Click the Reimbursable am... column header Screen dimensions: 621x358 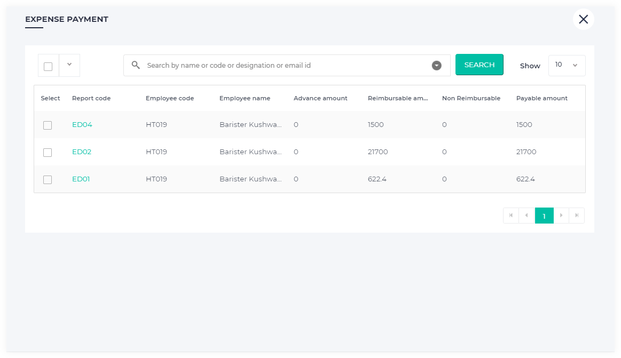click(398, 98)
